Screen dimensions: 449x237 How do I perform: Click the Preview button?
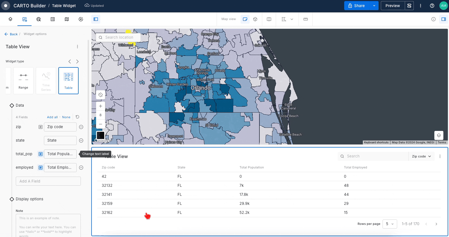point(393,6)
